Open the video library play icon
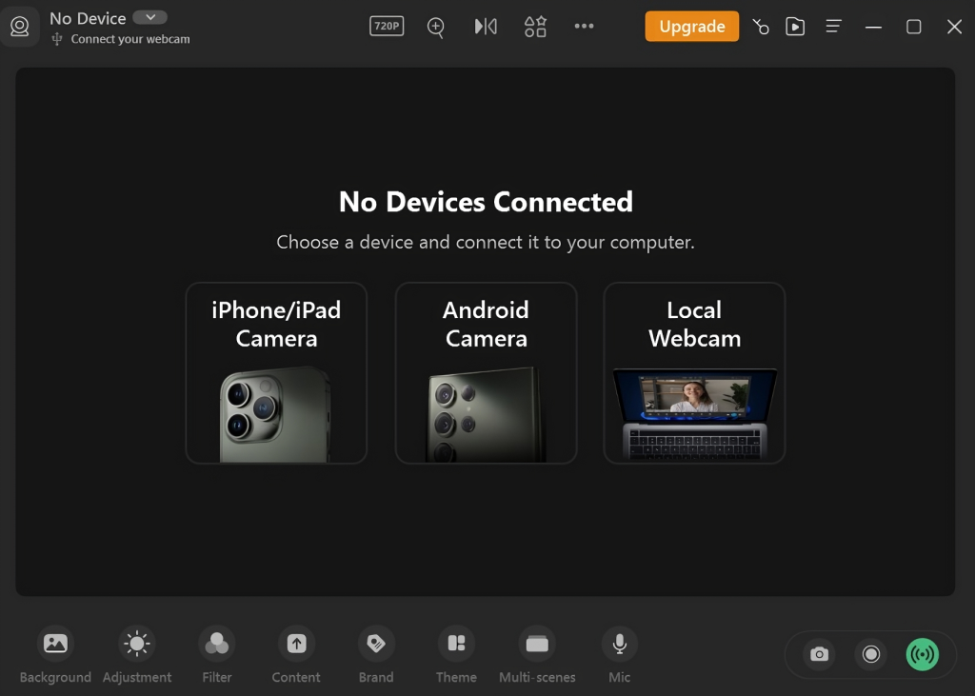Image resolution: width=975 pixels, height=696 pixels. [795, 26]
